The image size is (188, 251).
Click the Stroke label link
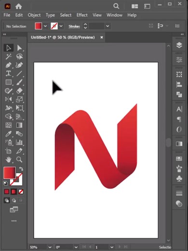coord(74,26)
